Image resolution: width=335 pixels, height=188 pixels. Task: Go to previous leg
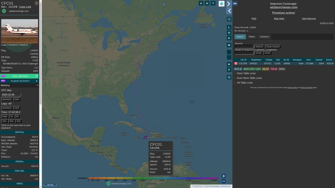(7, 108)
